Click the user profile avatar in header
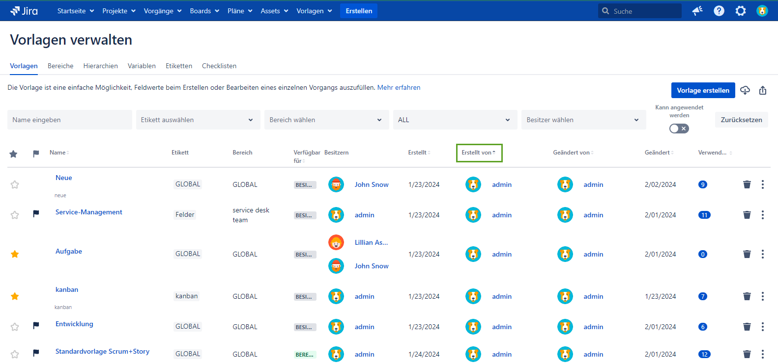Image resolution: width=778 pixels, height=363 pixels. (x=762, y=11)
